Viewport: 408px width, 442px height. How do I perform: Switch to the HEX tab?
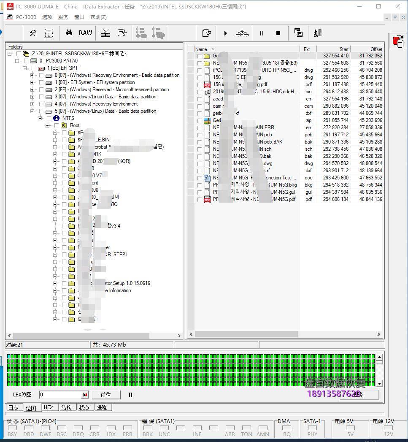[x=49, y=407]
